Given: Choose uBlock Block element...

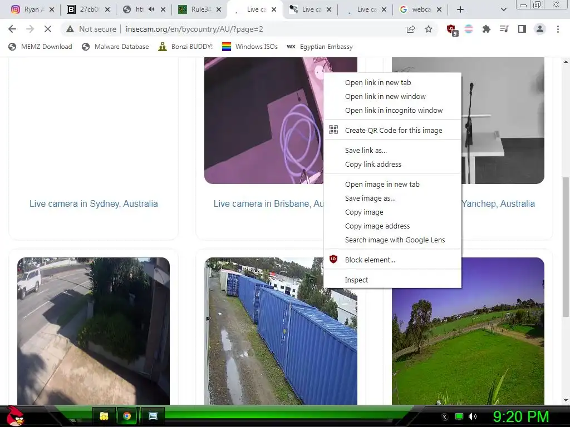Looking at the screenshot, I should coord(392,260).
